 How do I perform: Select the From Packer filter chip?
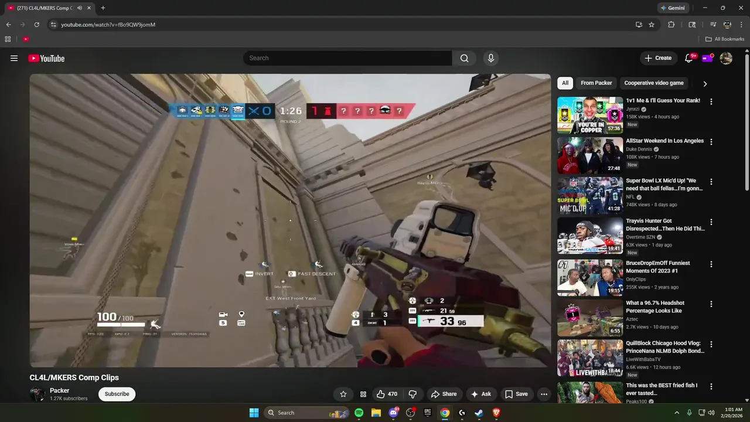coord(596,83)
